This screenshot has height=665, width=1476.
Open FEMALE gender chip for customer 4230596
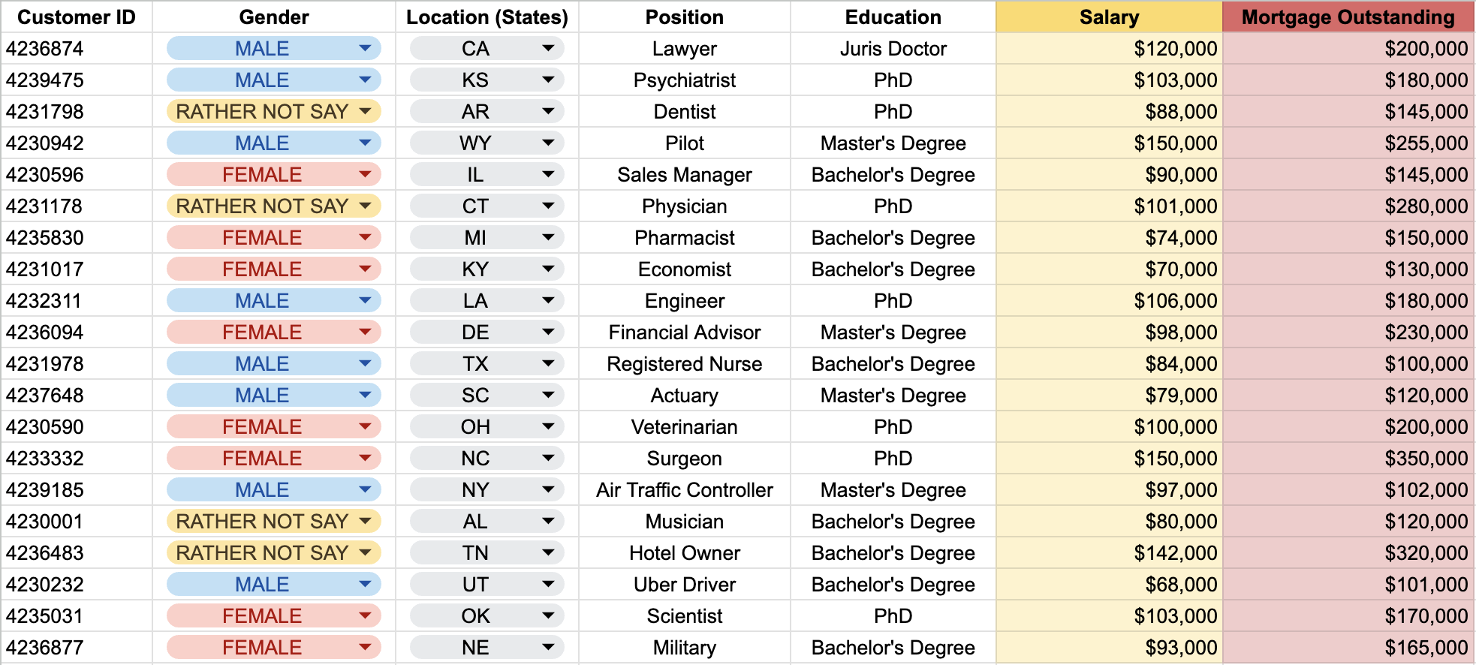point(273,174)
